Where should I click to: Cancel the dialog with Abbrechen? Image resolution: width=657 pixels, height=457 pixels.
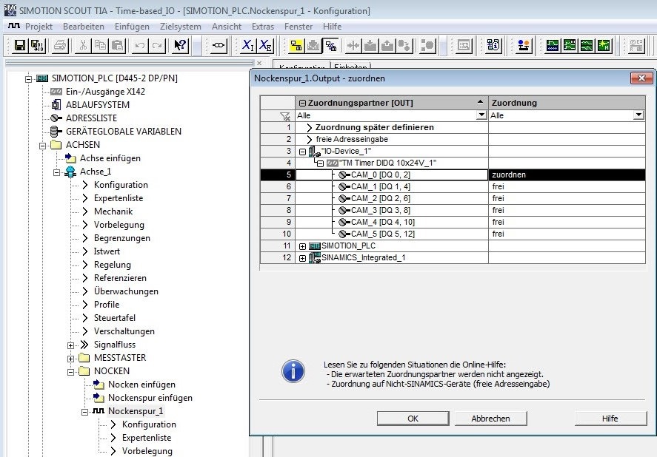tap(491, 418)
